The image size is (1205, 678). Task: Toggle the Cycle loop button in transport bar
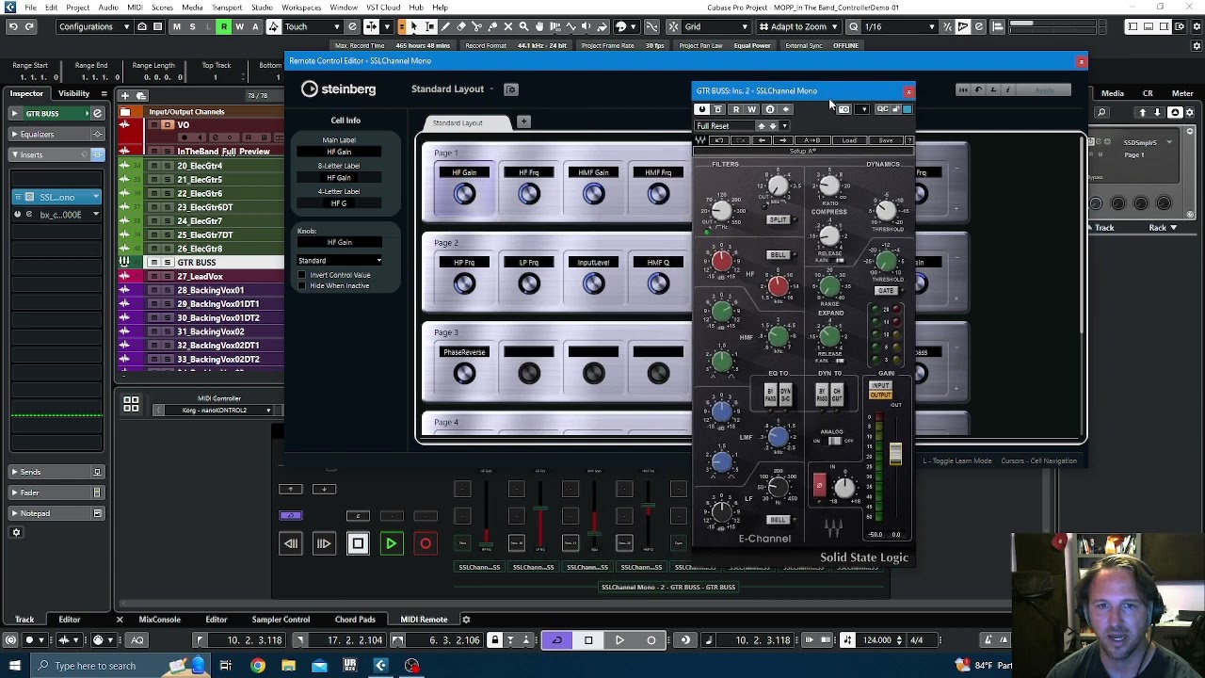click(556, 640)
